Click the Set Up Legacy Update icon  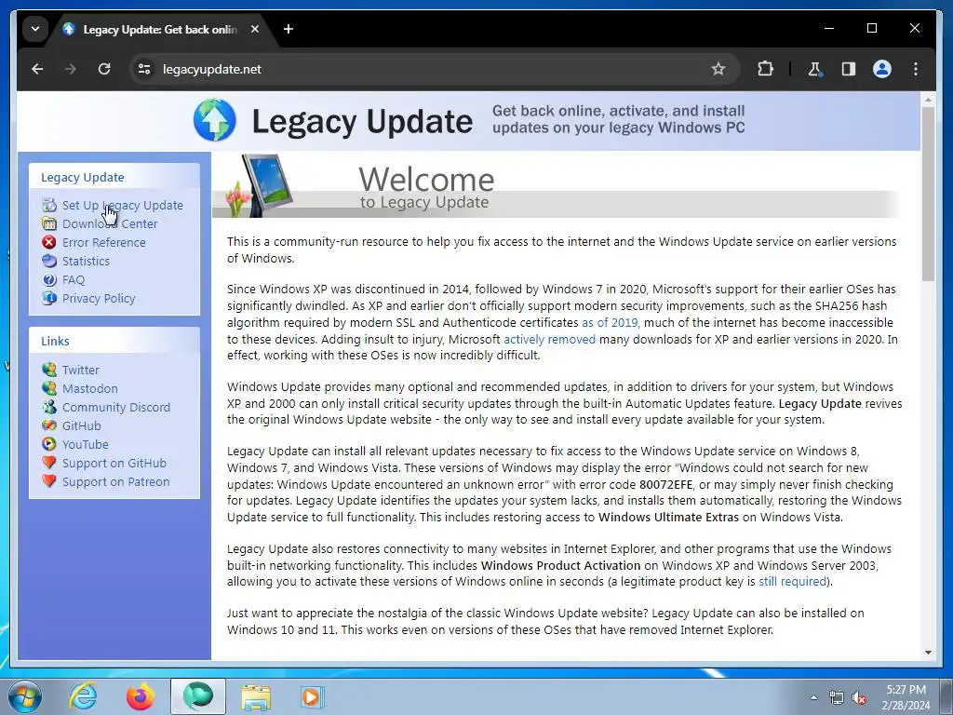click(49, 206)
